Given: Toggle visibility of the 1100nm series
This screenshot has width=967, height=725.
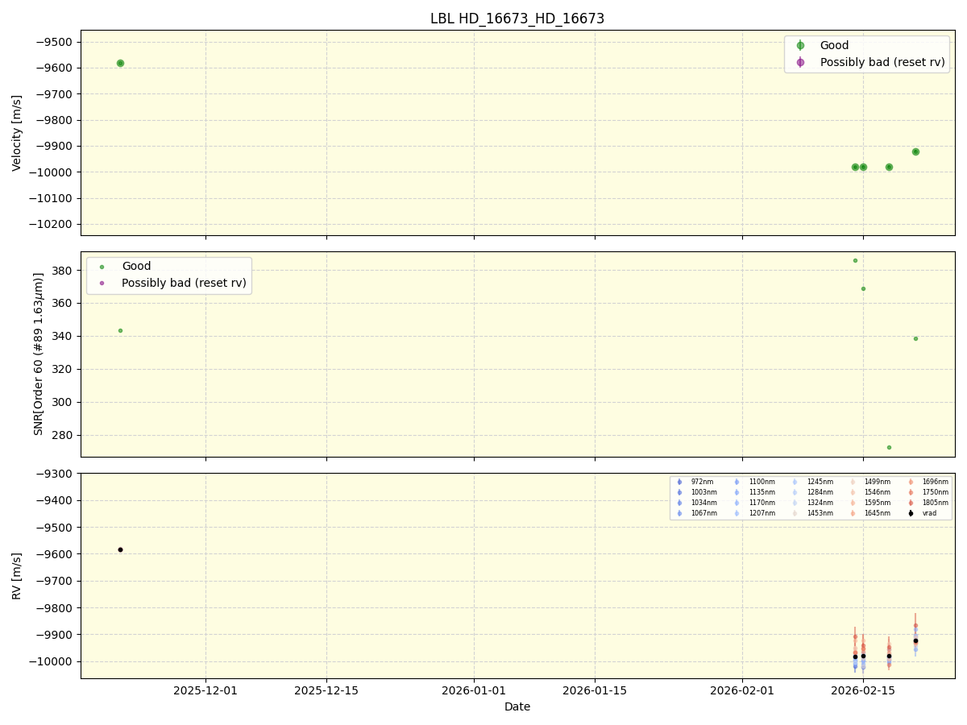Looking at the screenshot, I should coord(737,482).
